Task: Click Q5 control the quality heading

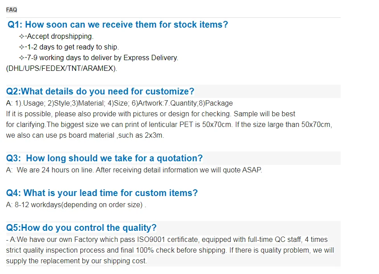Action: tap(81, 228)
